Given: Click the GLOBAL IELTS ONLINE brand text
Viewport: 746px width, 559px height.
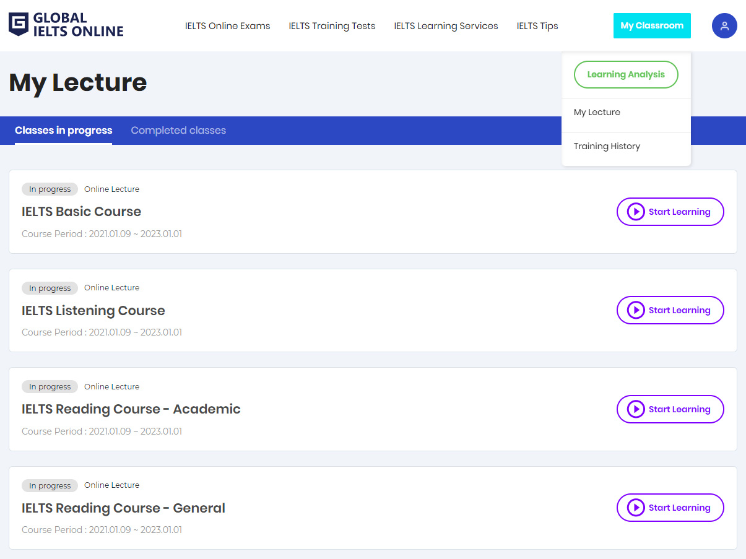Looking at the screenshot, I should pos(79,25).
